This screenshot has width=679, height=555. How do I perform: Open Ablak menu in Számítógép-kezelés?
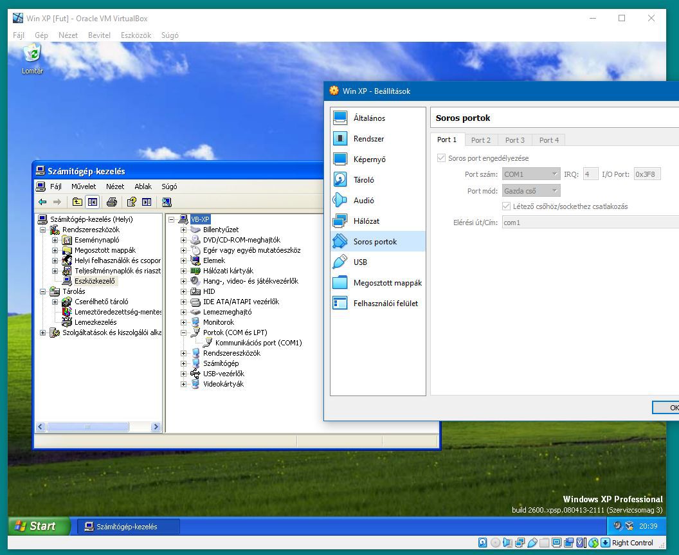[x=143, y=187]
